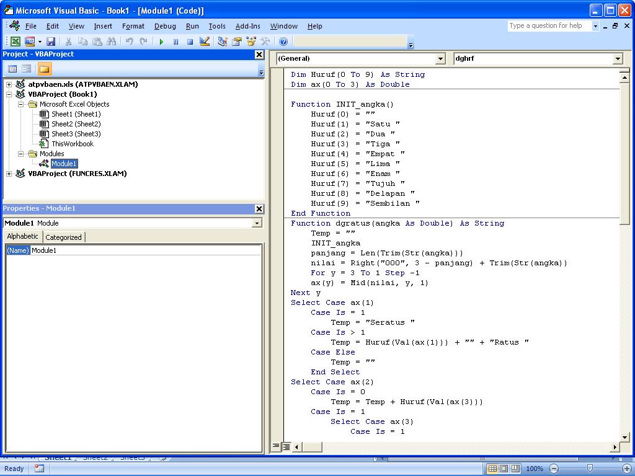Screen dimensions: 635x476
Task: Open the help question box dropdown arrow
Action: pyautogui.click(x=595, y=26)
